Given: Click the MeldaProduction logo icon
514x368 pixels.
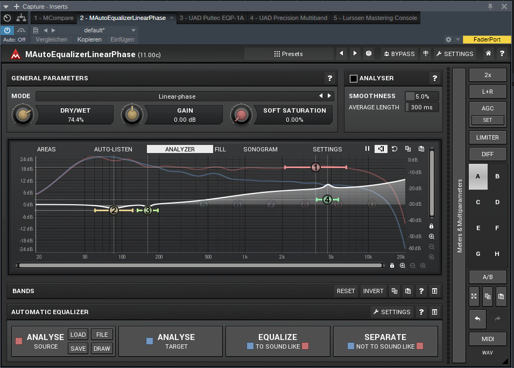Looking at the screenshot, I should pos(15,54).
